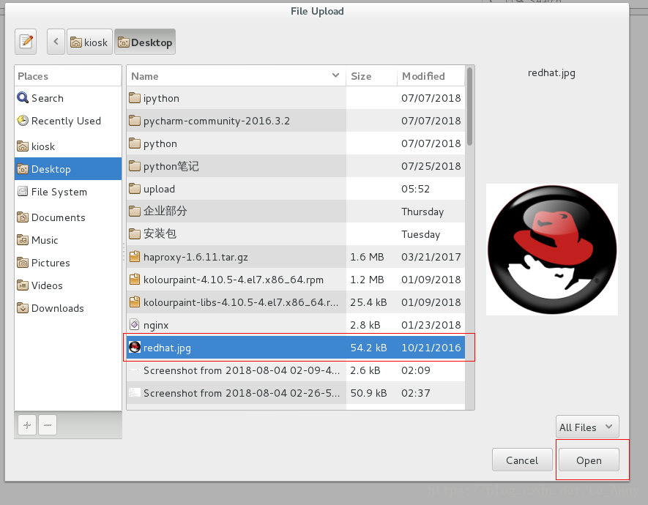Viewport: 648px width, 505px height.
Task: Click the 03/21/2017 modified date
Action: pos(431,257)
